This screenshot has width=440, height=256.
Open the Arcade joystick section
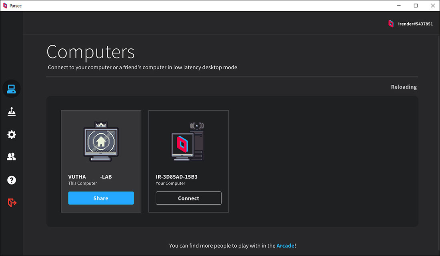[x=12, y=112]
